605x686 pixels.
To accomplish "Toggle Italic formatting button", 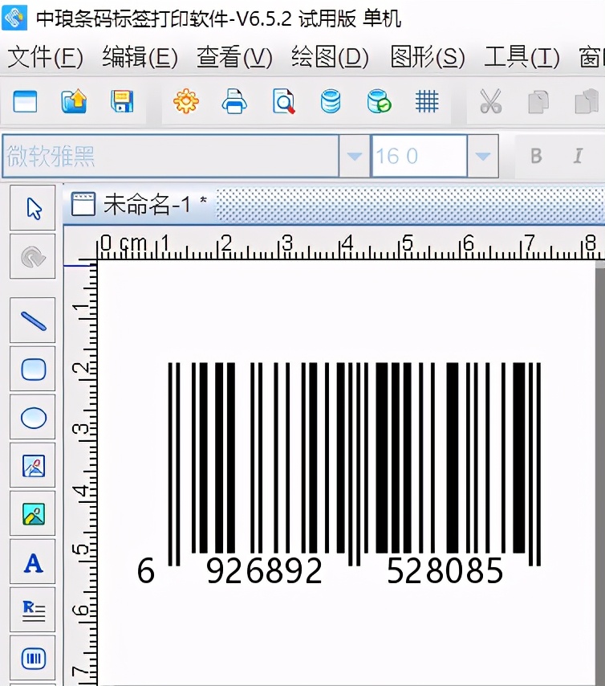I will (578, 156).
